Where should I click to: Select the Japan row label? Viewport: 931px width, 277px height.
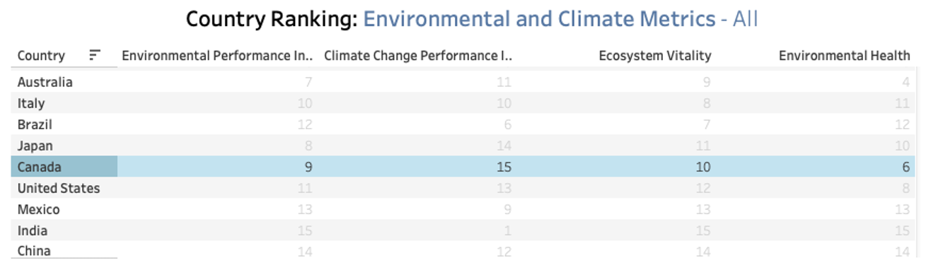point(35,146)
